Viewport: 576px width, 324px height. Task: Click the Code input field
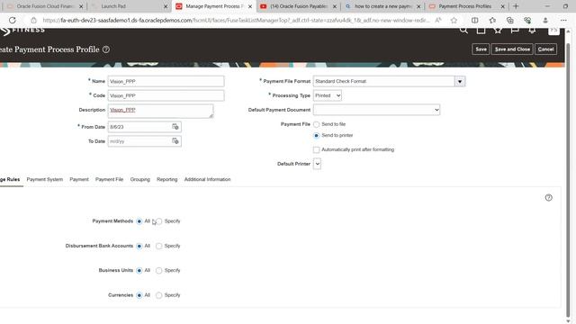(x=166, y=95)
